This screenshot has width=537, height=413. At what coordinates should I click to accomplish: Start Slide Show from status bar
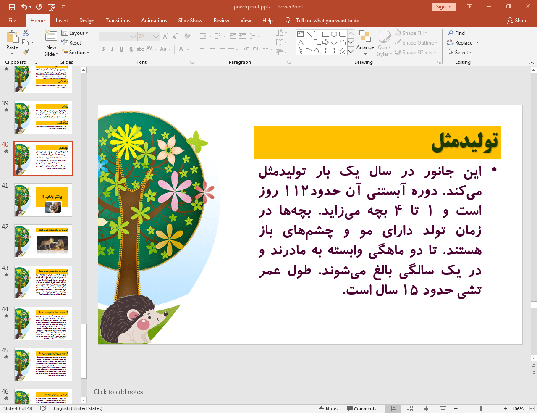tap(443, 408)
